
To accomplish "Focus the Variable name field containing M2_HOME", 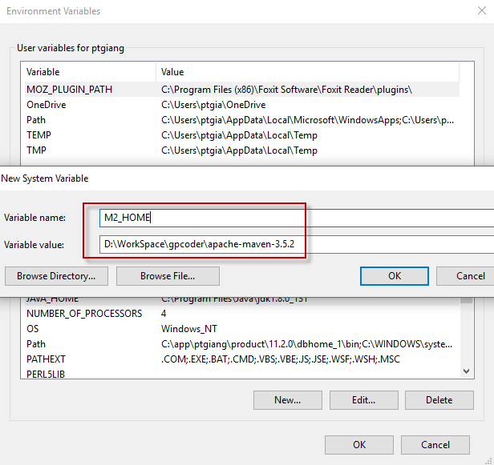I will [297, 218].
